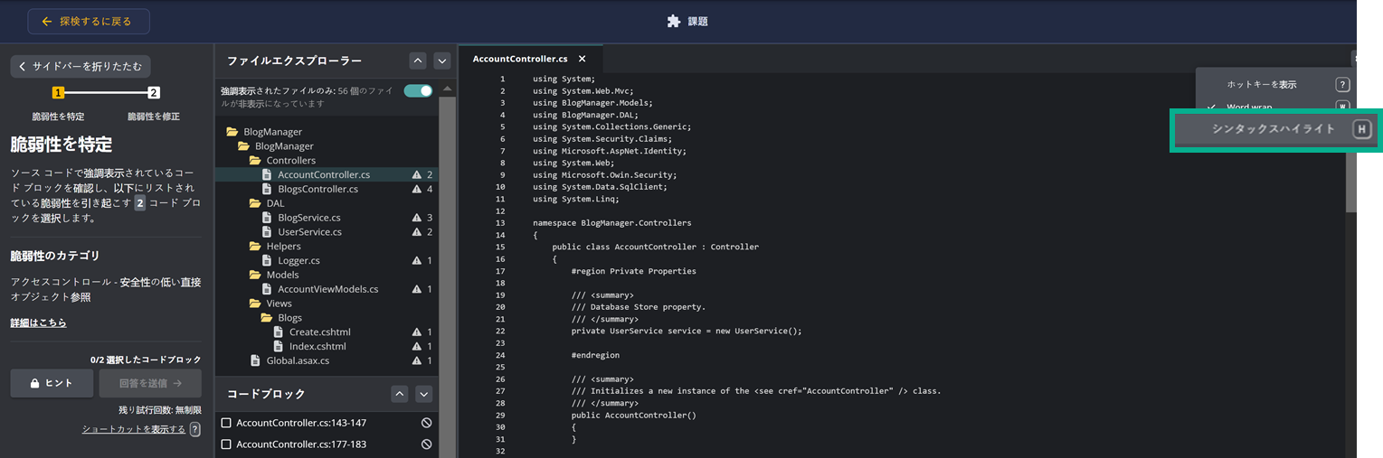The image size is (1383, 458).
Task: Open the ショートカットを表示する link
Action: click(134, 429)
